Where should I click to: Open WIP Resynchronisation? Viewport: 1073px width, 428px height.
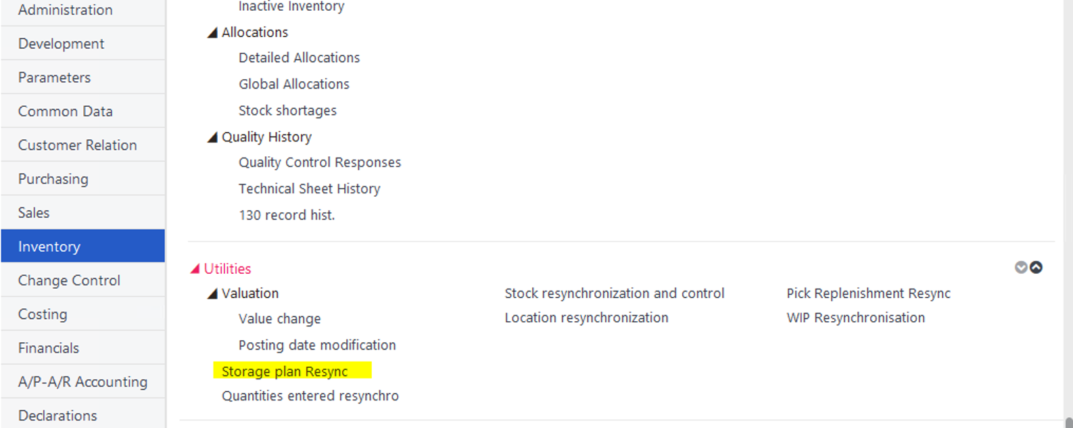click(855, 318)
